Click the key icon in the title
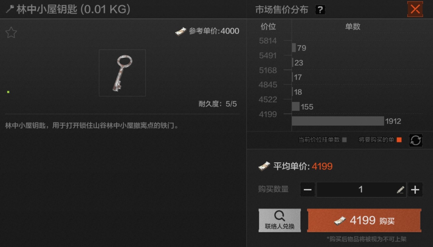This screenshot has width=433, height=247. pos(10,9)
